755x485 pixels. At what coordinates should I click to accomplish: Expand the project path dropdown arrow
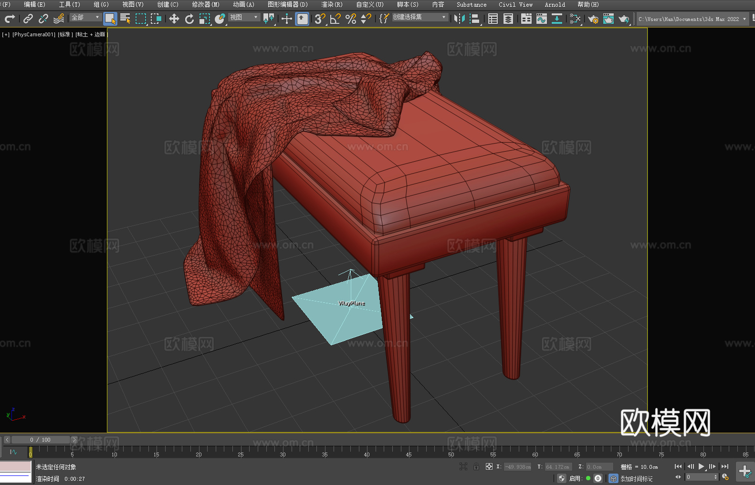[744, 19]
